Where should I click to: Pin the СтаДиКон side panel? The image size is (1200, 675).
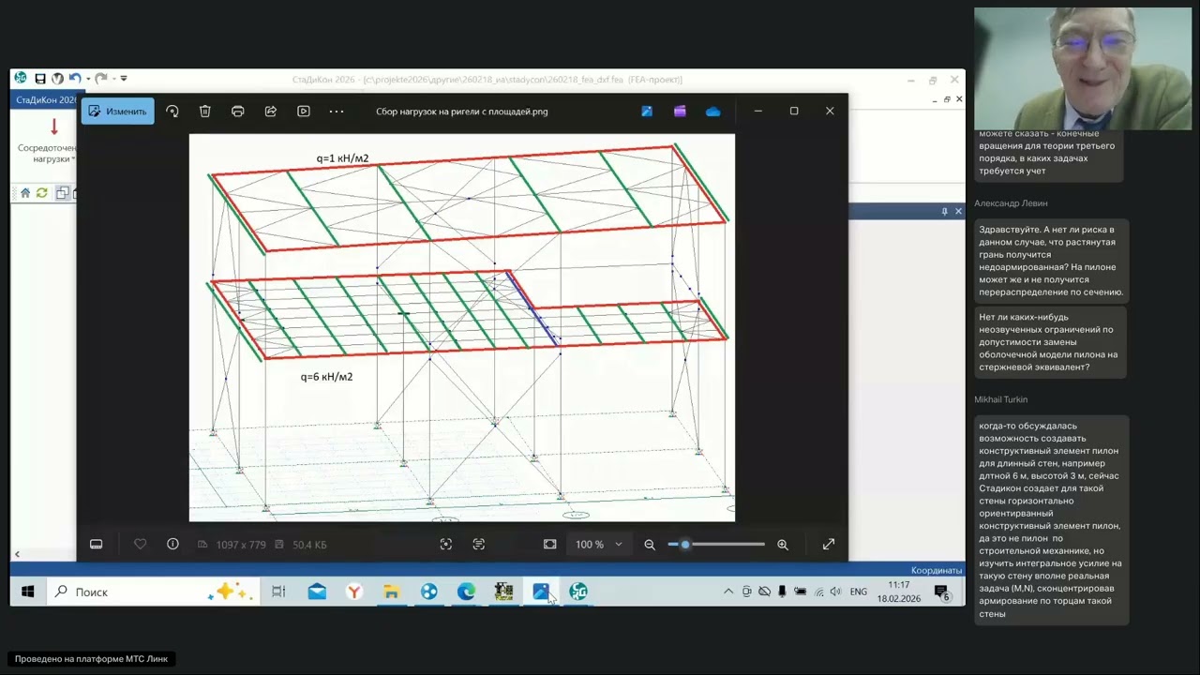[944, 212]
